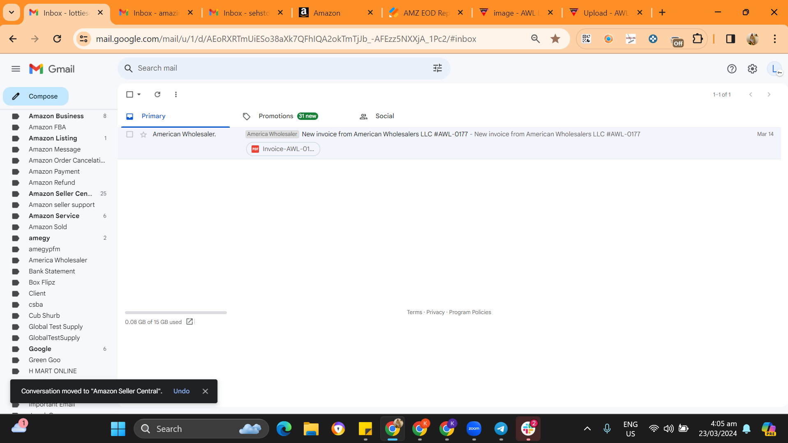Image resolution: width=788 pixels, height=443 pixels.
Task: Open search options filter icon
Action: (x=437, y=68)
